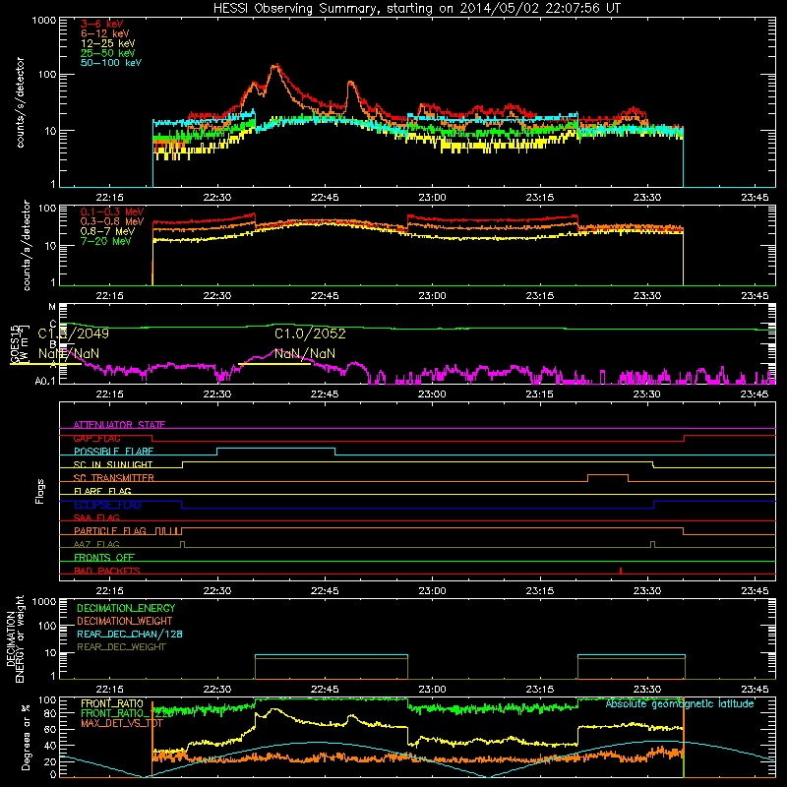
Task: Click the yellow flare interval bar under C1.0/2052
Action: click(x=274, y=363)
